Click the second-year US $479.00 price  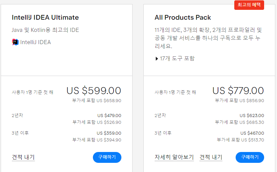click(x=109, y=115)
